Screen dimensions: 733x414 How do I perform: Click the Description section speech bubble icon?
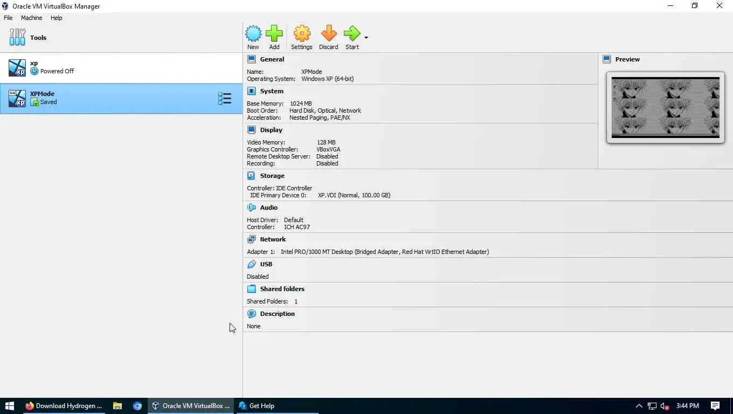pos(252,314)
